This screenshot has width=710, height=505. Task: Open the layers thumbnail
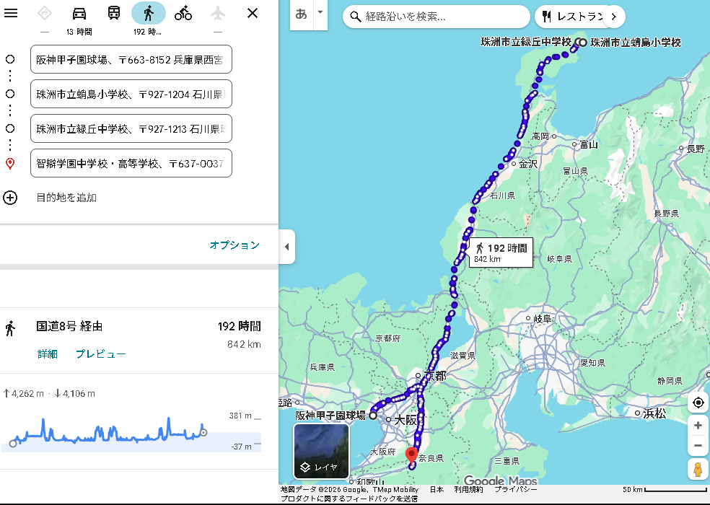pos(321,451)
